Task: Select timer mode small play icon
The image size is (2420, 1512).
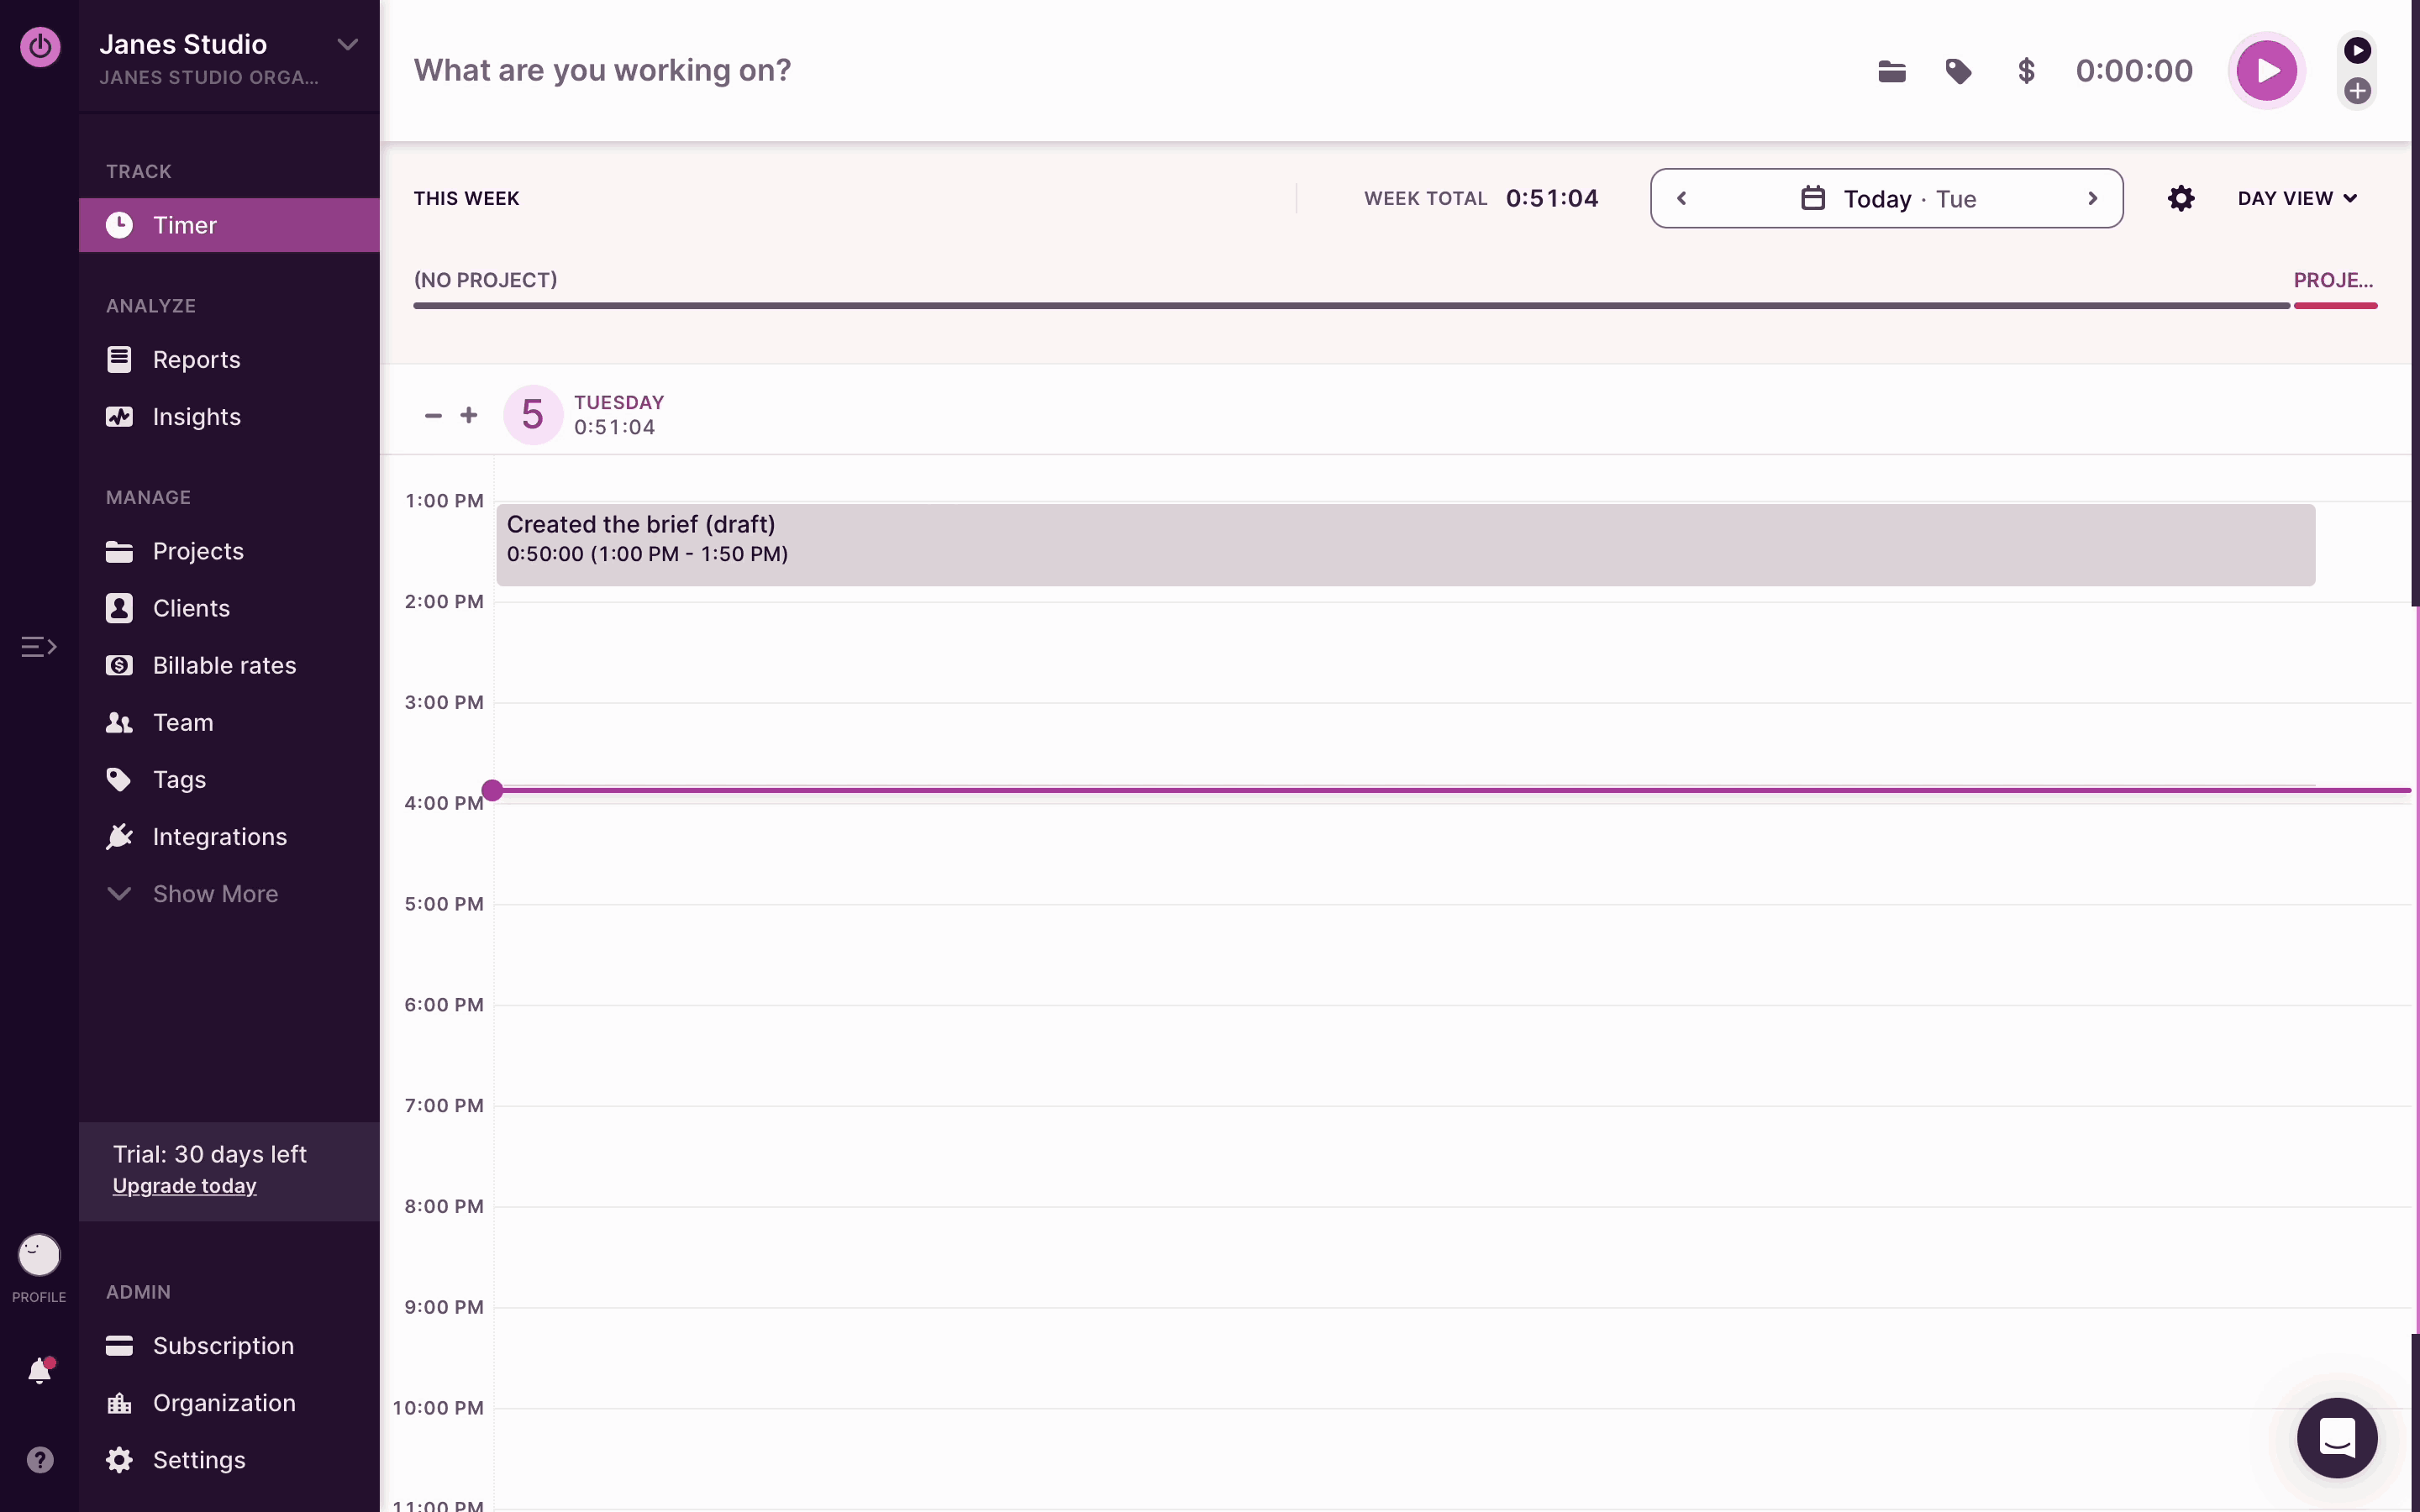Action: pyautogui.click(x=2357, y=50)
